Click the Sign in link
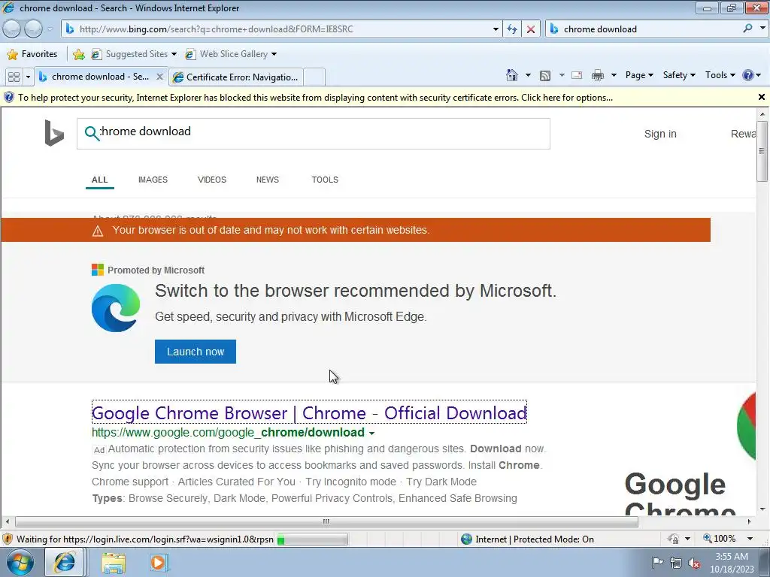770x577 pixels. coord(660,134)
